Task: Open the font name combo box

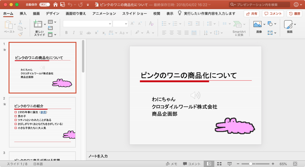Action: pyautogui.click(x=87, y=24)
